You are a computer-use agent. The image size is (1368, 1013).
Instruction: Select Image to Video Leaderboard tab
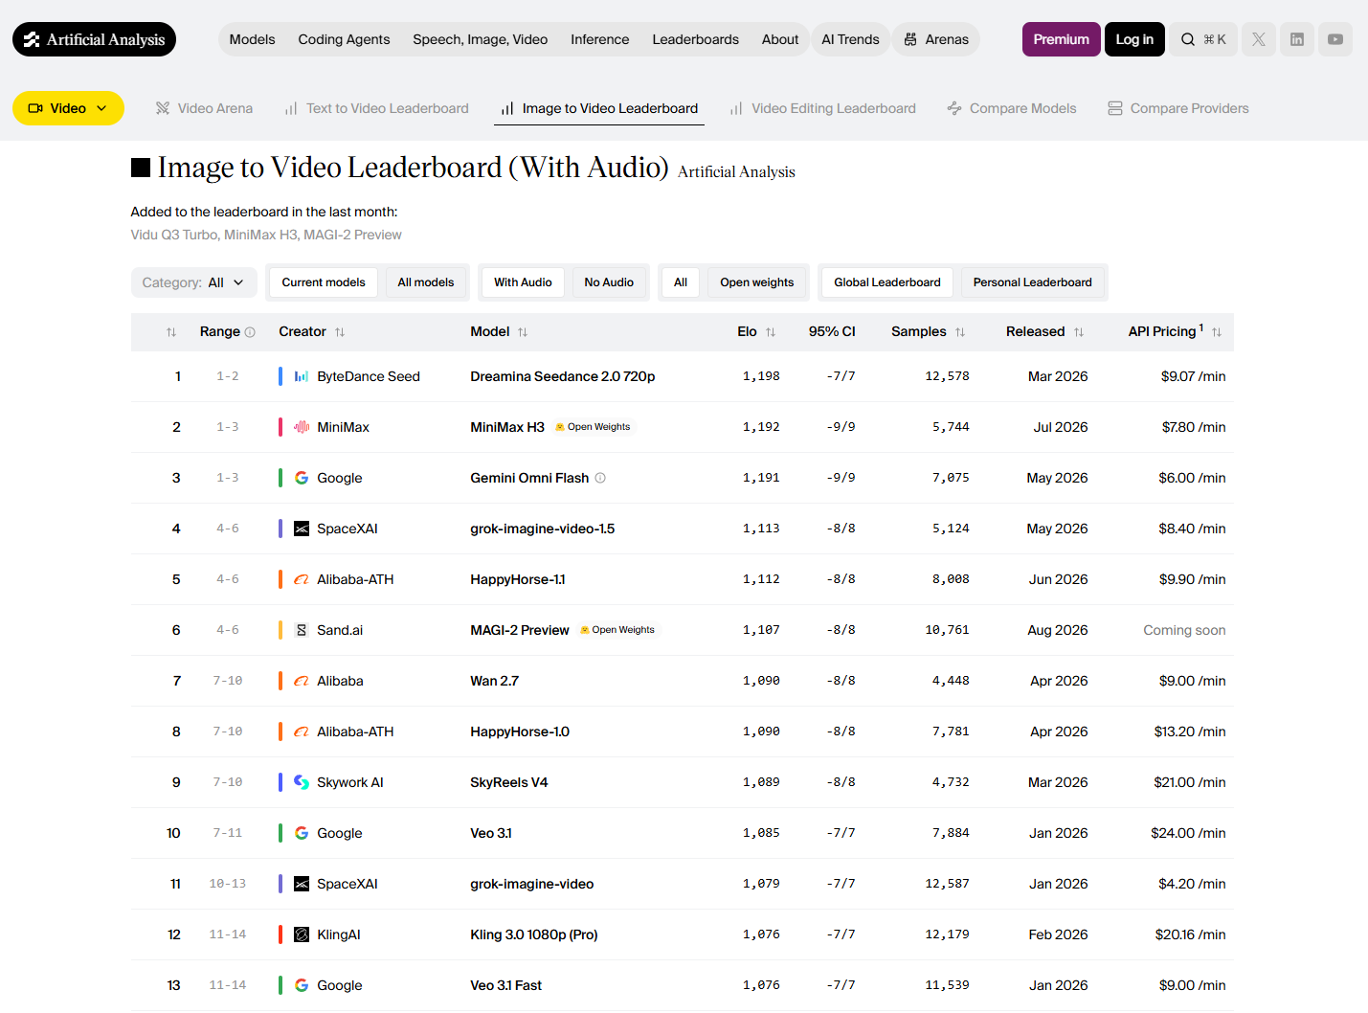click(599, 108)
